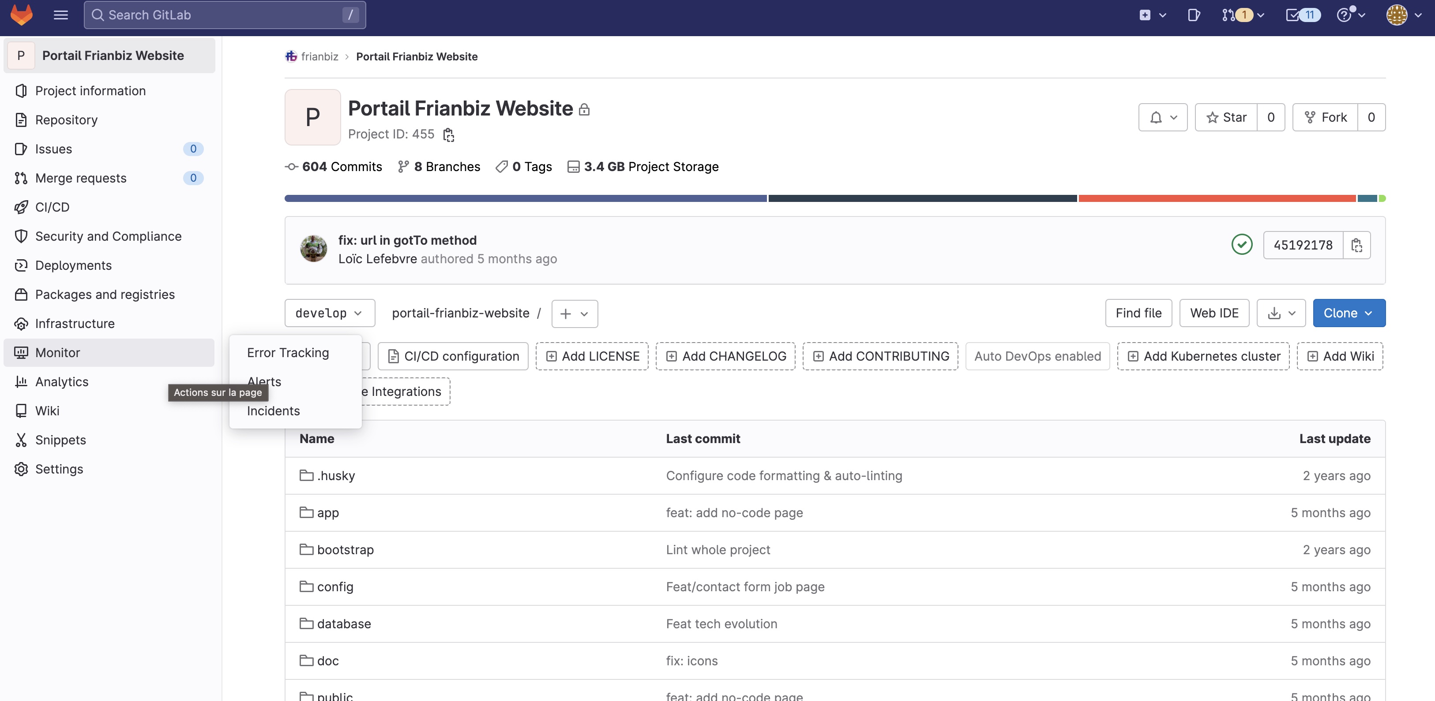The height and width of the screenshot is (701, 1435).
Task: Expand the develop branch selector
Action: (330, 313)
